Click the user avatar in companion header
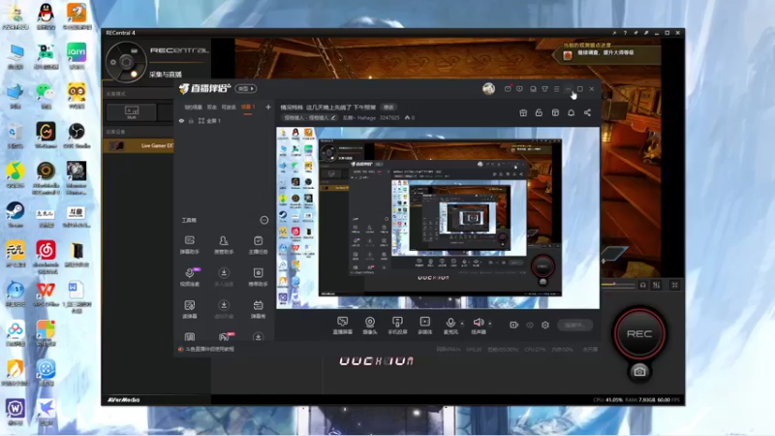The height and width of the screenshot is (436, 775). click(x=489, y=89)
